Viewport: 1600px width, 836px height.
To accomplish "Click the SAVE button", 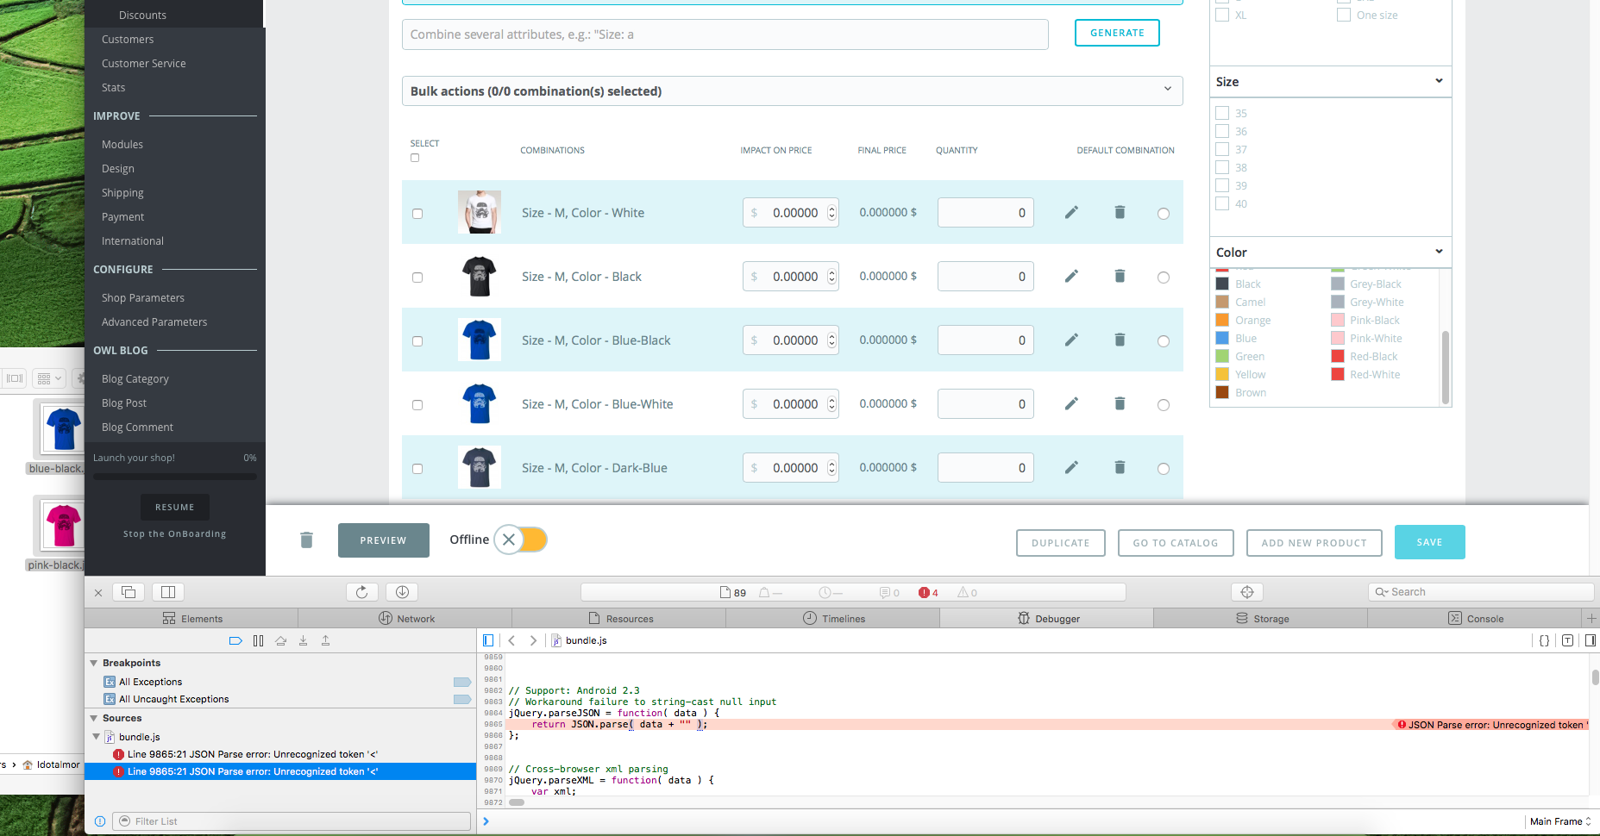I will pos(1429,542).
